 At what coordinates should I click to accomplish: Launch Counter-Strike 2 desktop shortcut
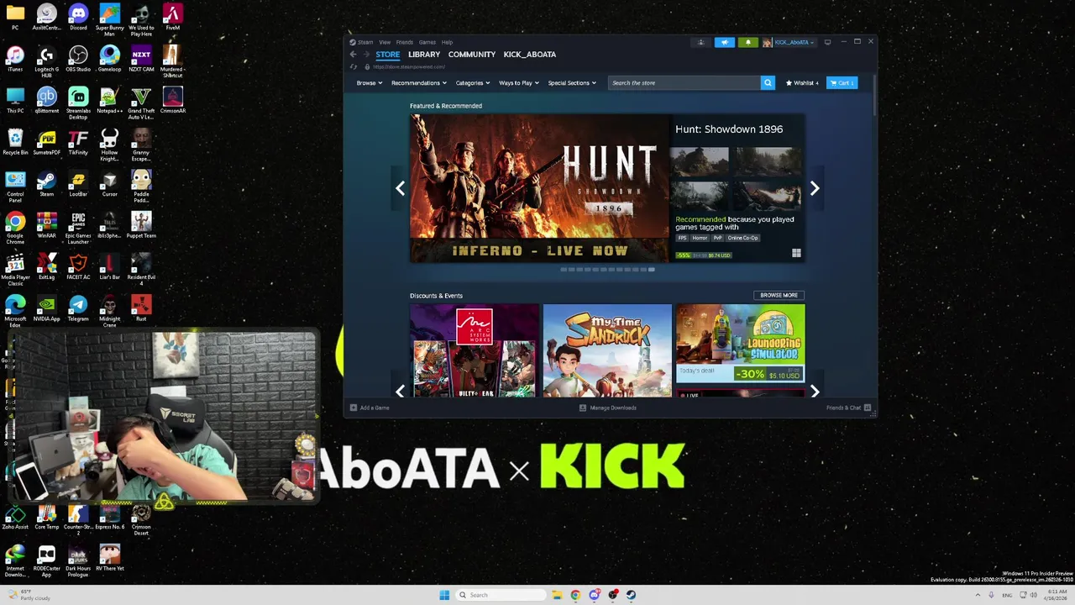(x=78, y=519)
